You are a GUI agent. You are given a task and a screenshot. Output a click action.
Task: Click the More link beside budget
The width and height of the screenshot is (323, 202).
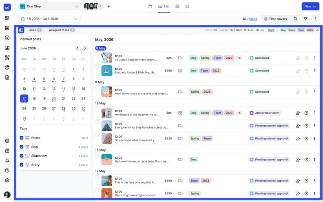click(271, 30)
